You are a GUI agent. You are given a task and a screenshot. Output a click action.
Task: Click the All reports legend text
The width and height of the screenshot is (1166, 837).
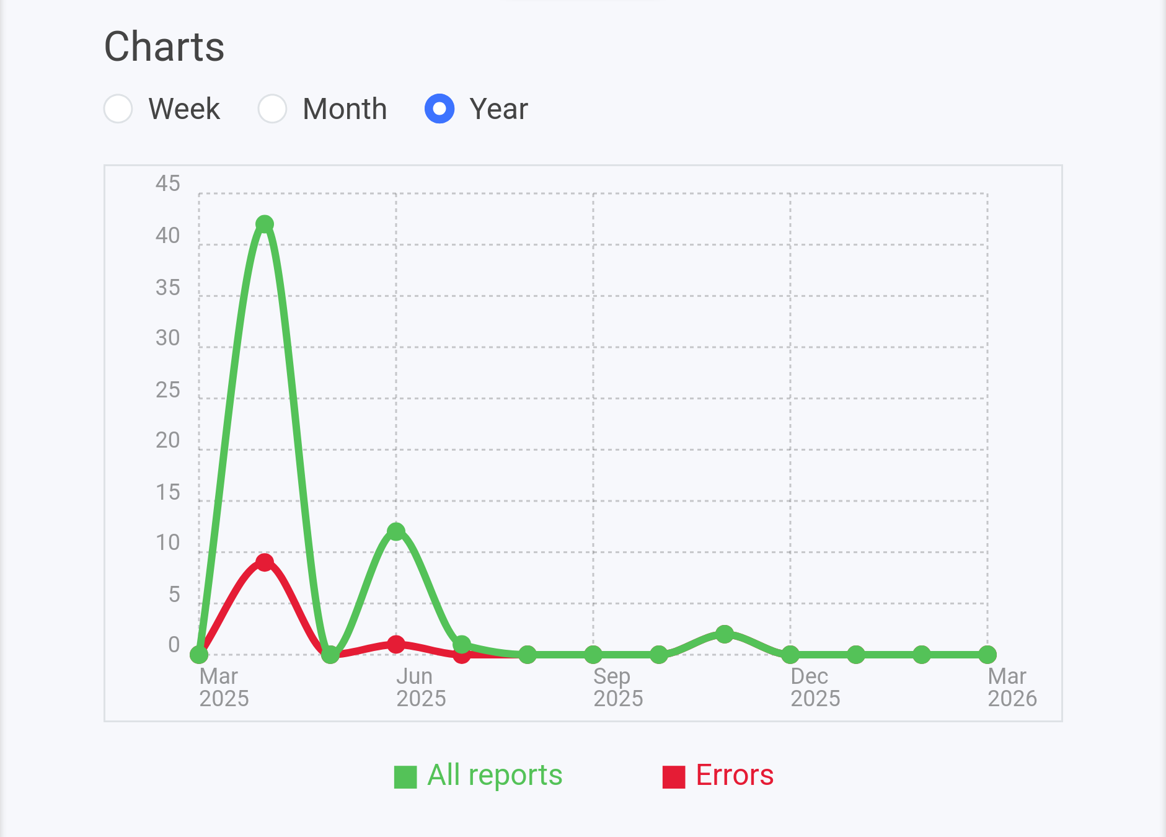(x=493, y=775)
